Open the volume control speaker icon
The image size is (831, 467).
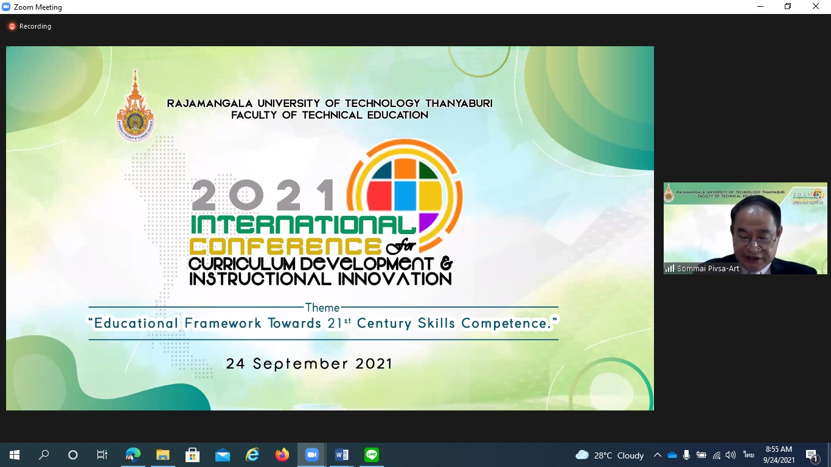pyautogui.click(x=731, y=455)
